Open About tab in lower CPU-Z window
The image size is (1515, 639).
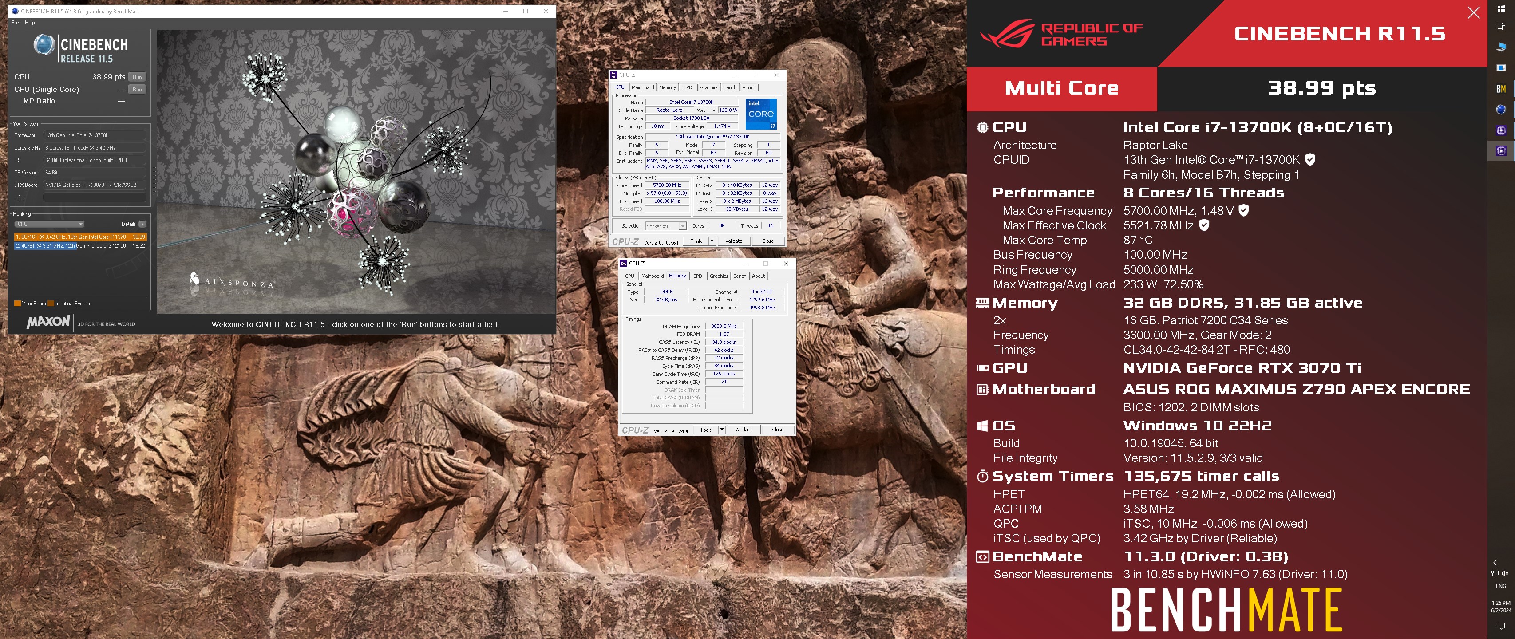(x=759, y=276)
